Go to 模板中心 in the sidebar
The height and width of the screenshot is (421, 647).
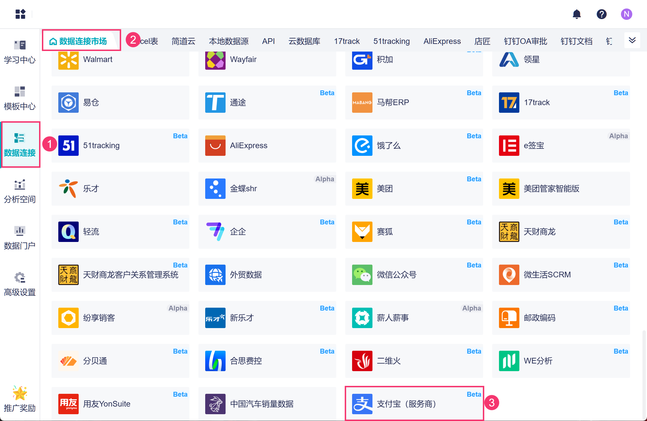(20, 99)
